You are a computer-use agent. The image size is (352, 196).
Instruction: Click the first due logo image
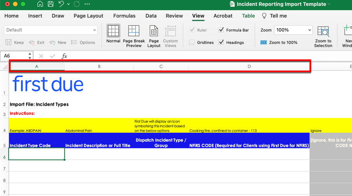pyautogui.click(x=48, y=84)
